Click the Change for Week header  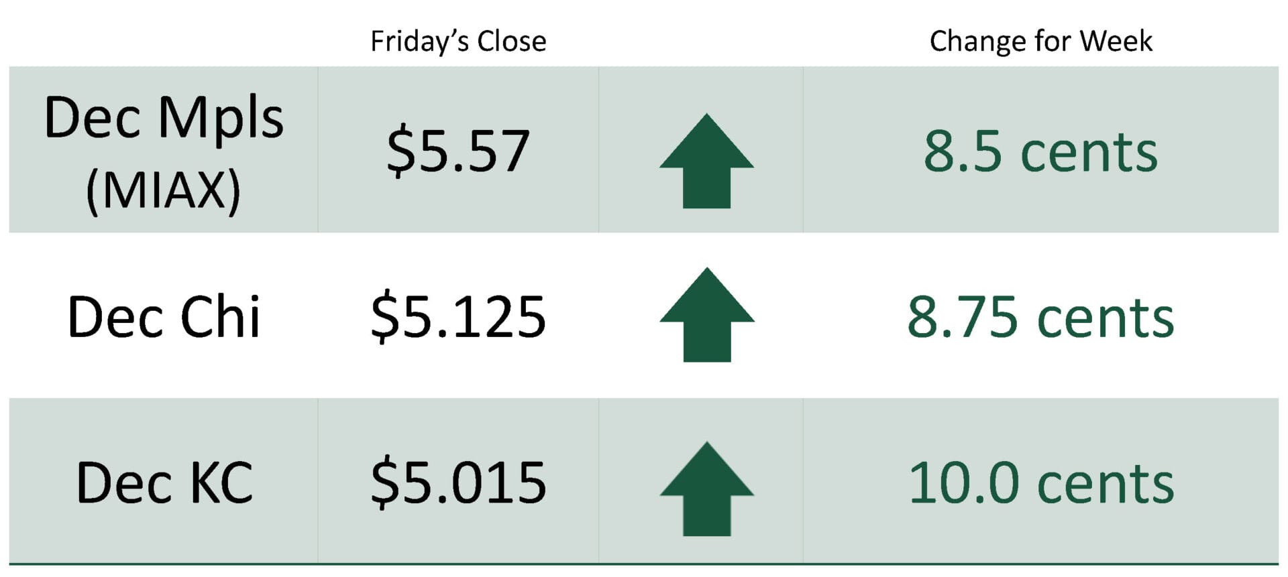pyautogui.click(x=1040, y=42)
